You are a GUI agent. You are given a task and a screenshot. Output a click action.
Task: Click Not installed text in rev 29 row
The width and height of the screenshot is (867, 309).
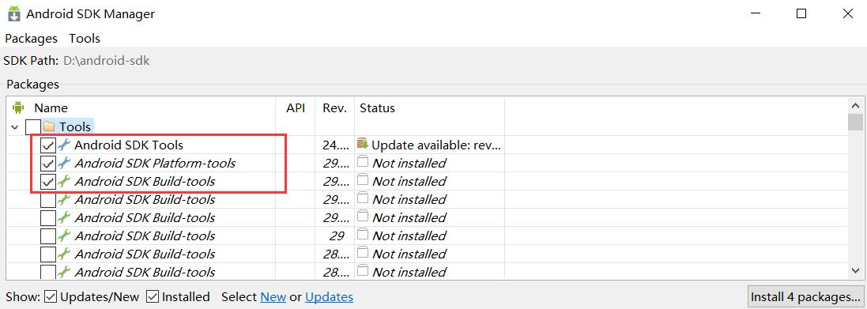409,236
